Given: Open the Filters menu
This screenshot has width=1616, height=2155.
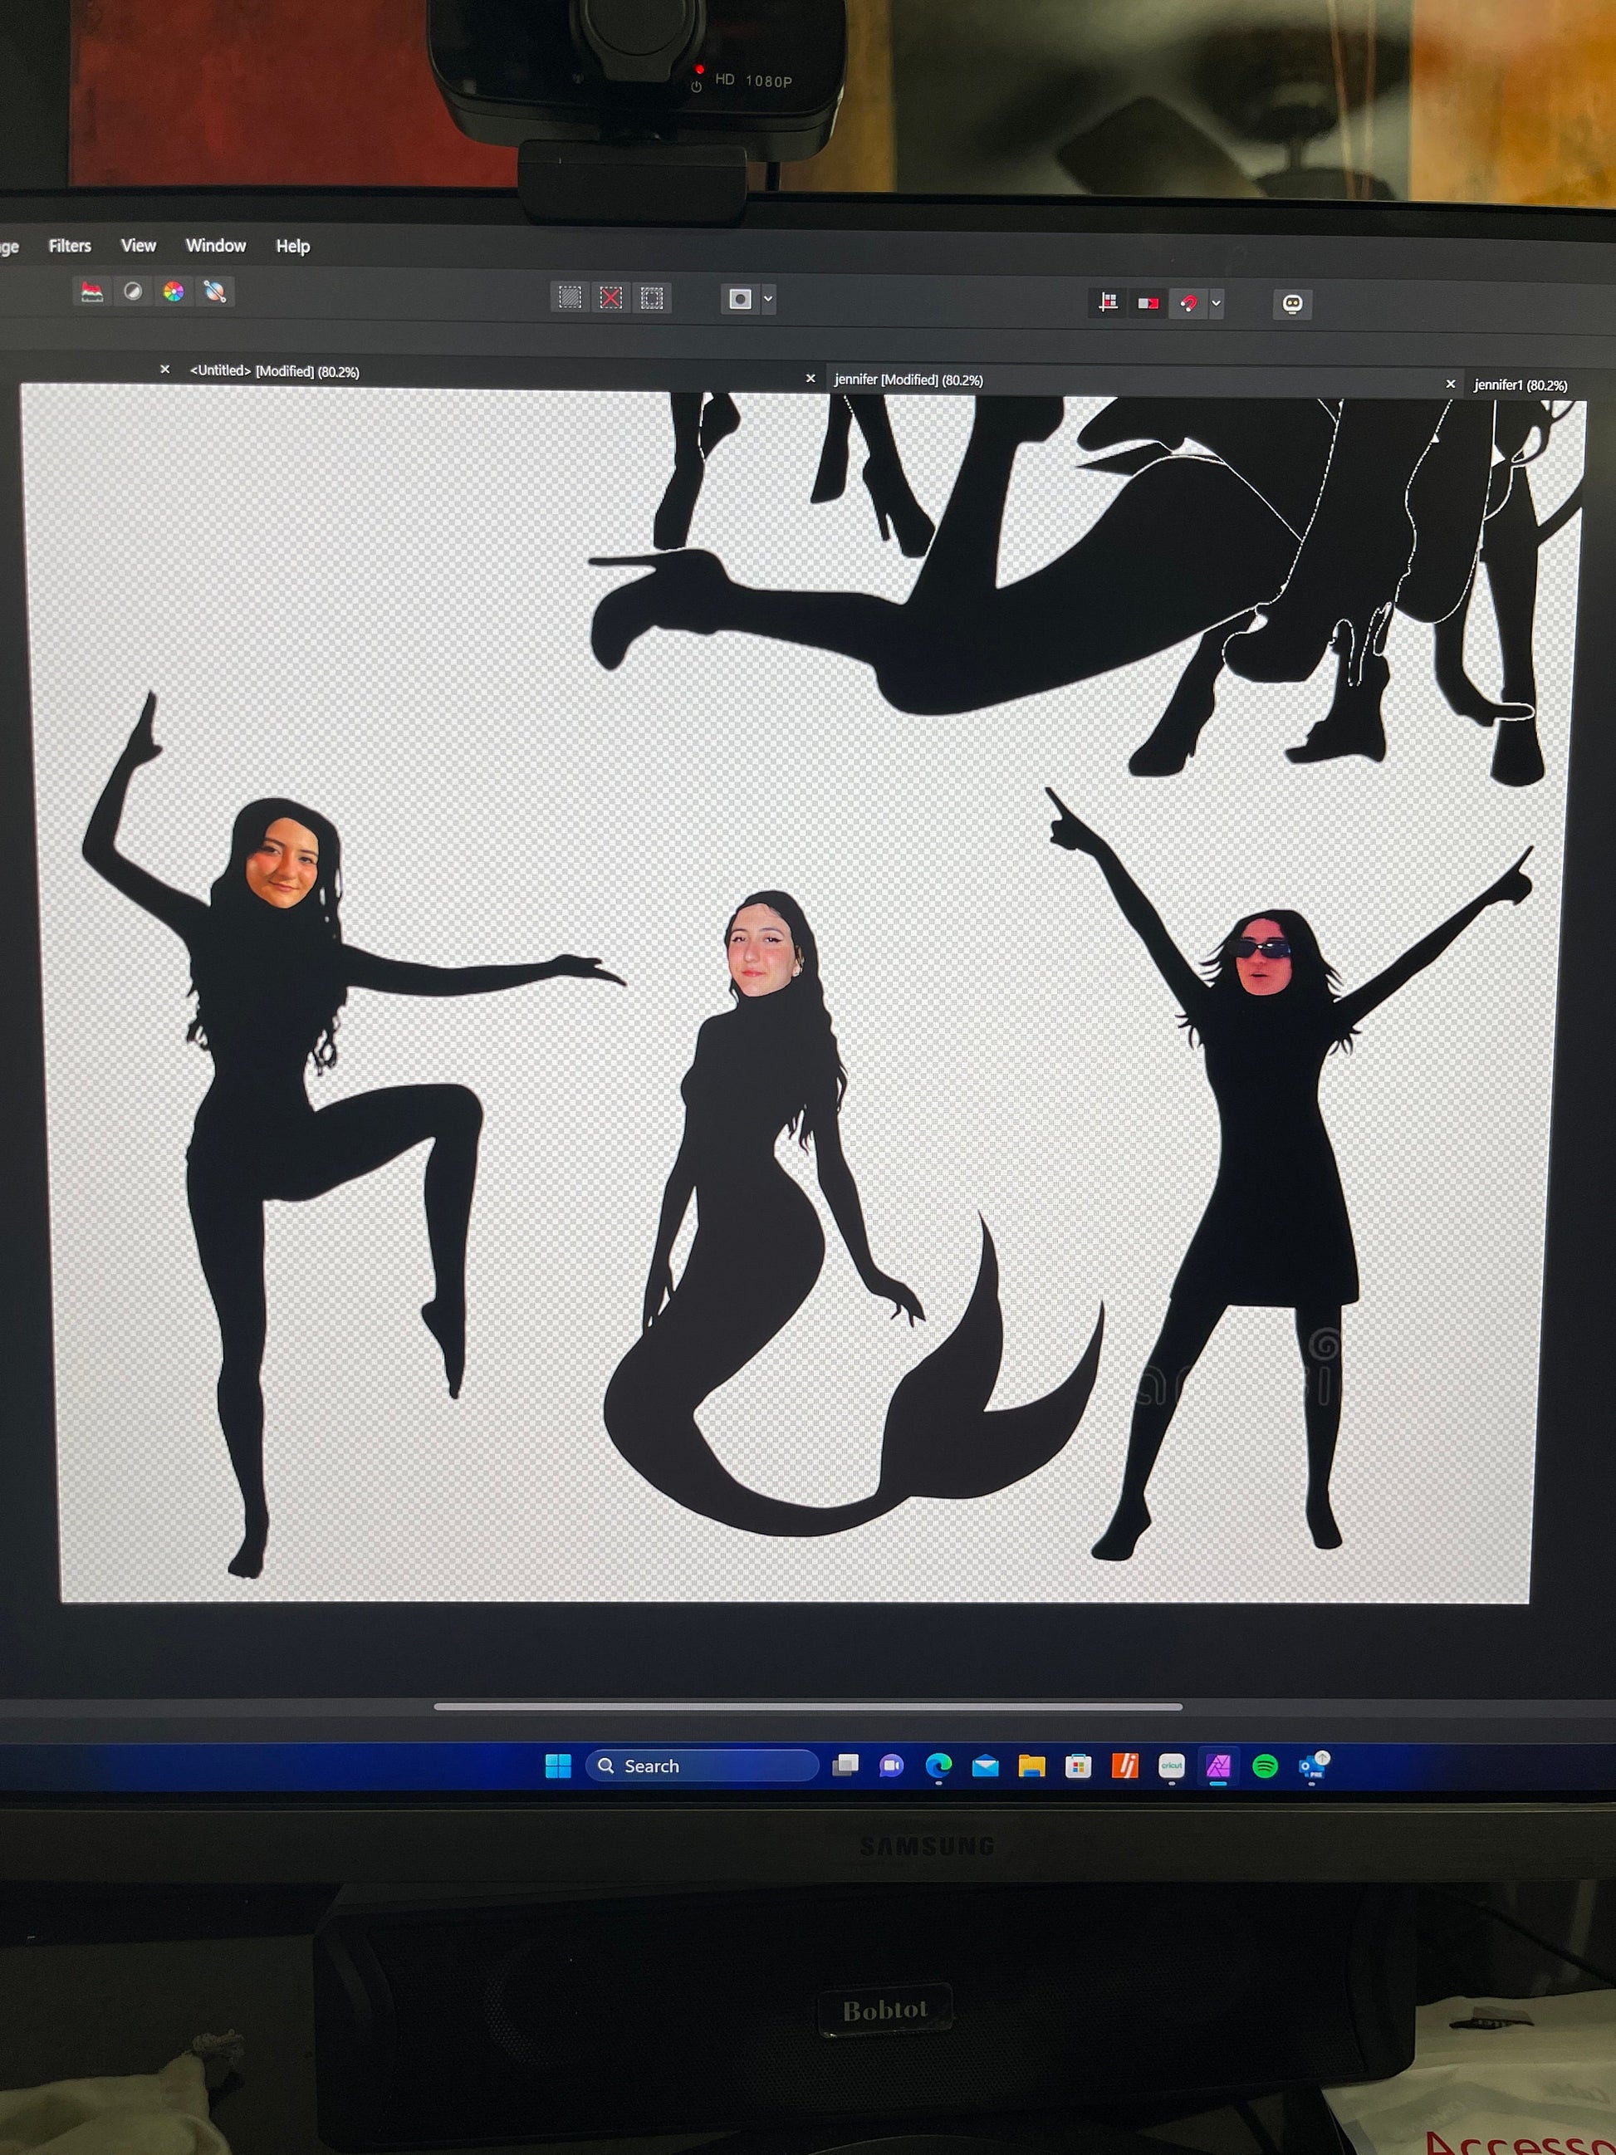Looking at the screenshot, I should [70, 246].
